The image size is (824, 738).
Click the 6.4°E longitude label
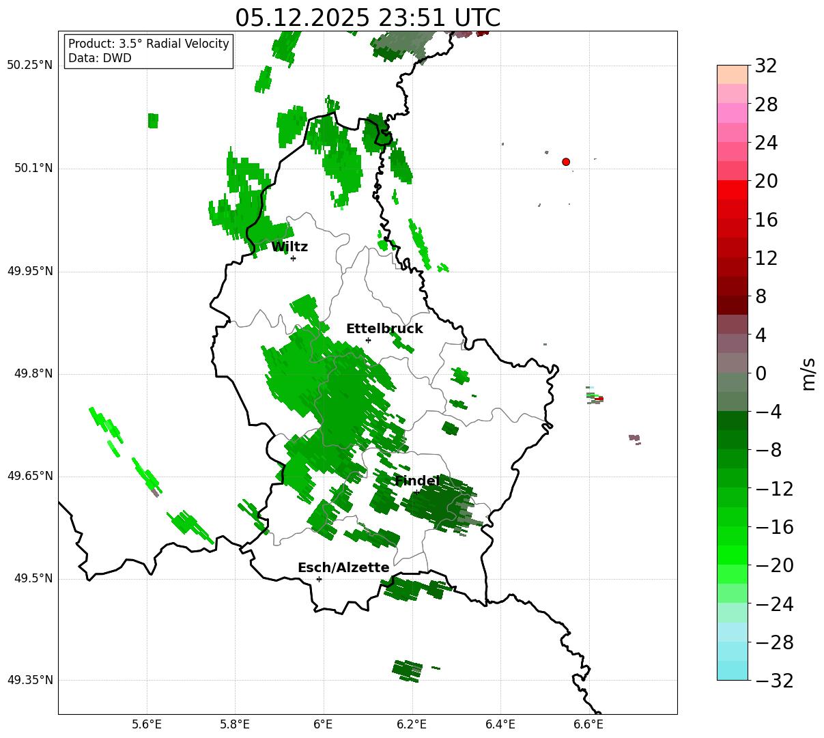(x=500, y=724)
